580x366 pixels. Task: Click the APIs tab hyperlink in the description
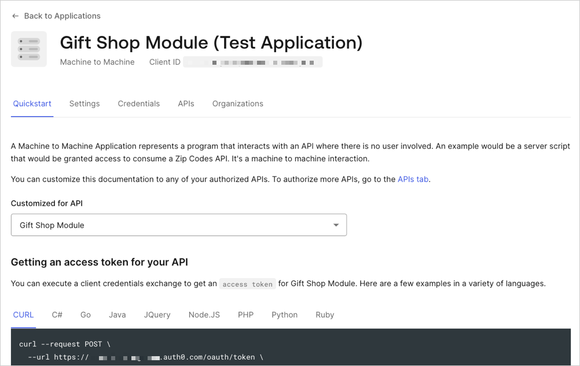tap(413, 179)
